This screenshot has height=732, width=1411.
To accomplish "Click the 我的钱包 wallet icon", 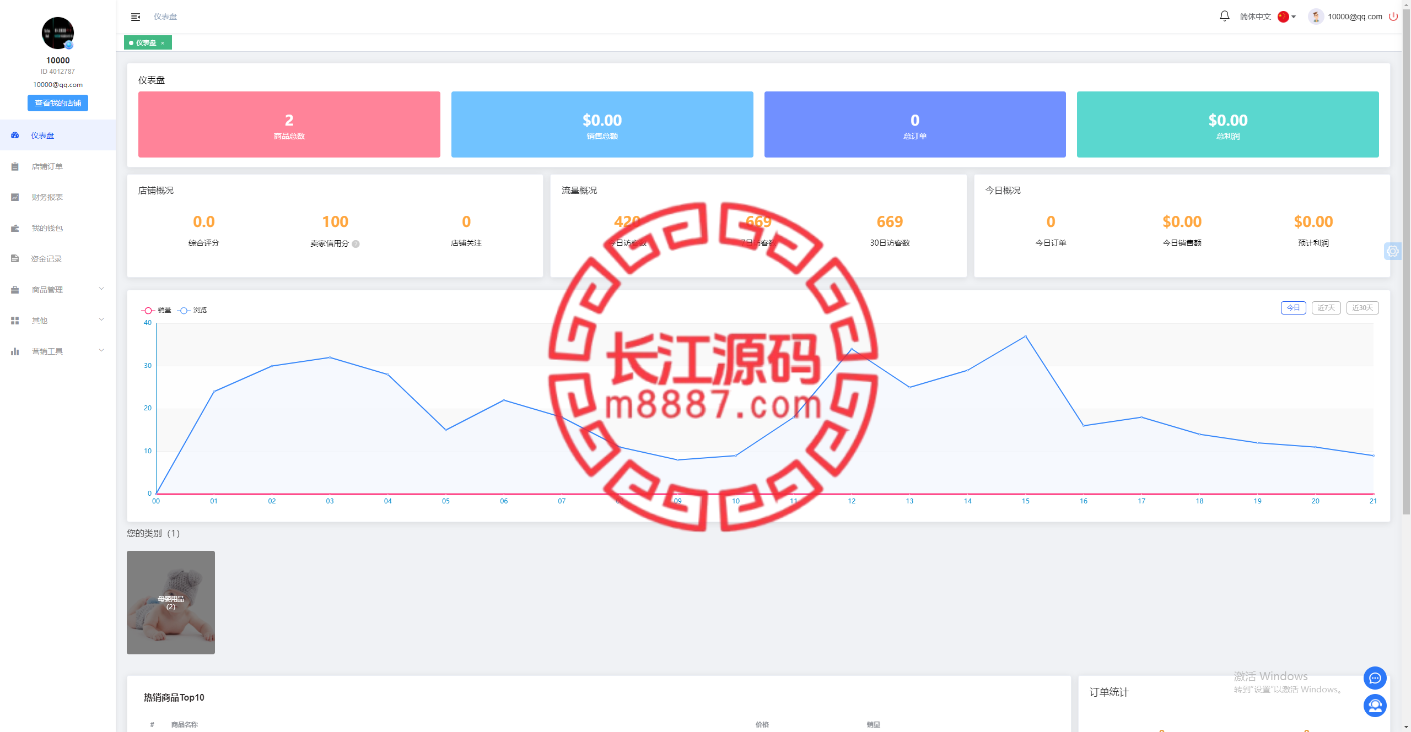I will pos(15,228).
